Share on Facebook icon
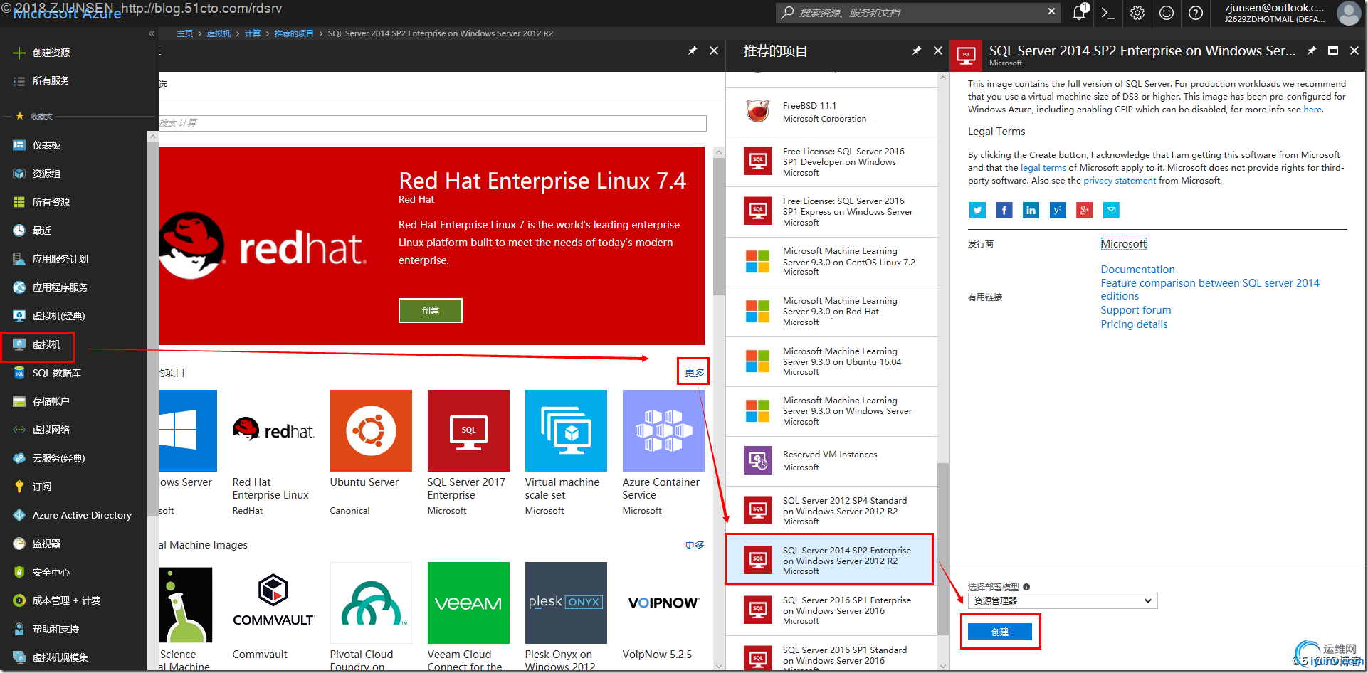The height and width of the screenshot is (673, 1368). click(x=1004, y=210)
